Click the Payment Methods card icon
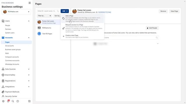186x104 pixels. coord(3,92)
